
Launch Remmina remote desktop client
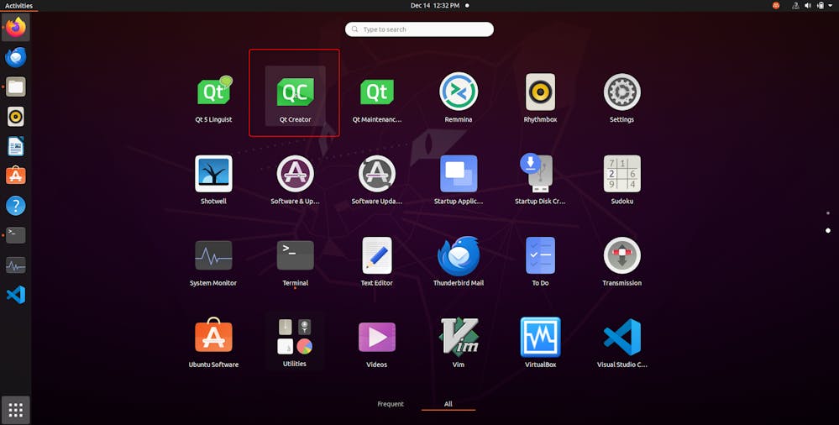pyautogui.click(x=459, y=99)
